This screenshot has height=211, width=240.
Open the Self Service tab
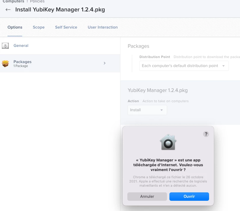pos(66,27)
